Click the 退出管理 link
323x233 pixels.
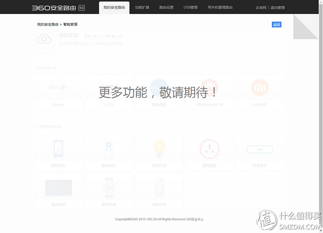click(x=277, y=8)
